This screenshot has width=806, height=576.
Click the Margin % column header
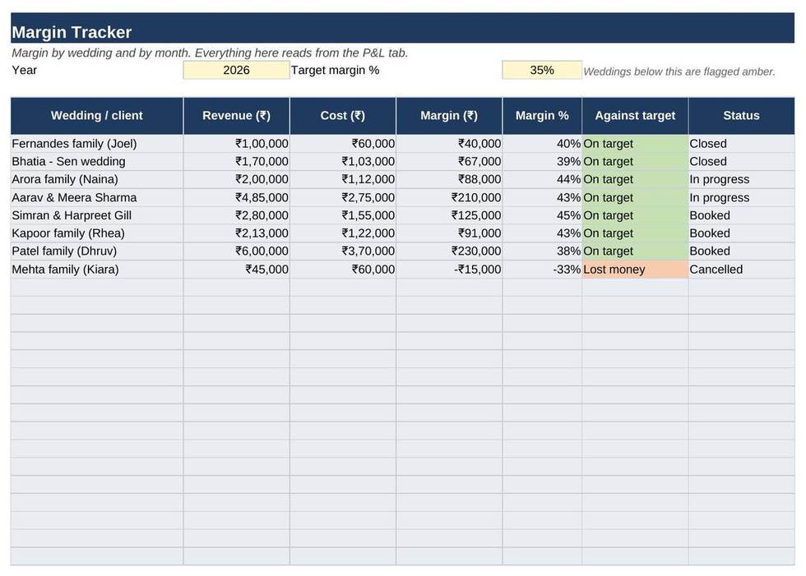(542, 116)
